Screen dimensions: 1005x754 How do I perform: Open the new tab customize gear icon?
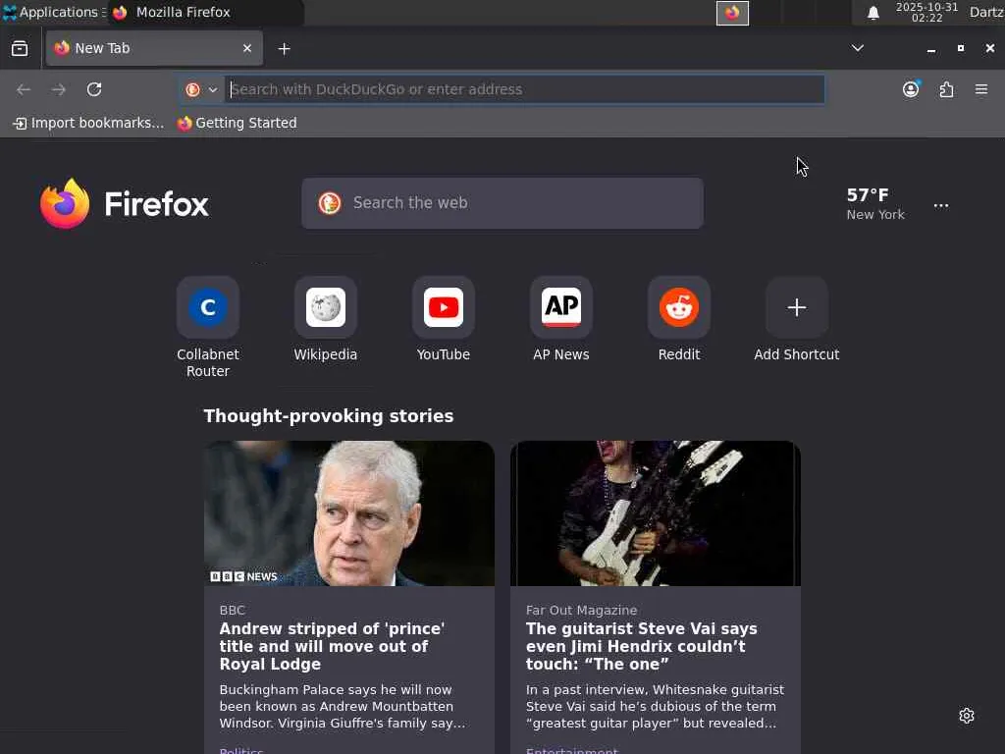pyautogui.click(x=967, y=716)
